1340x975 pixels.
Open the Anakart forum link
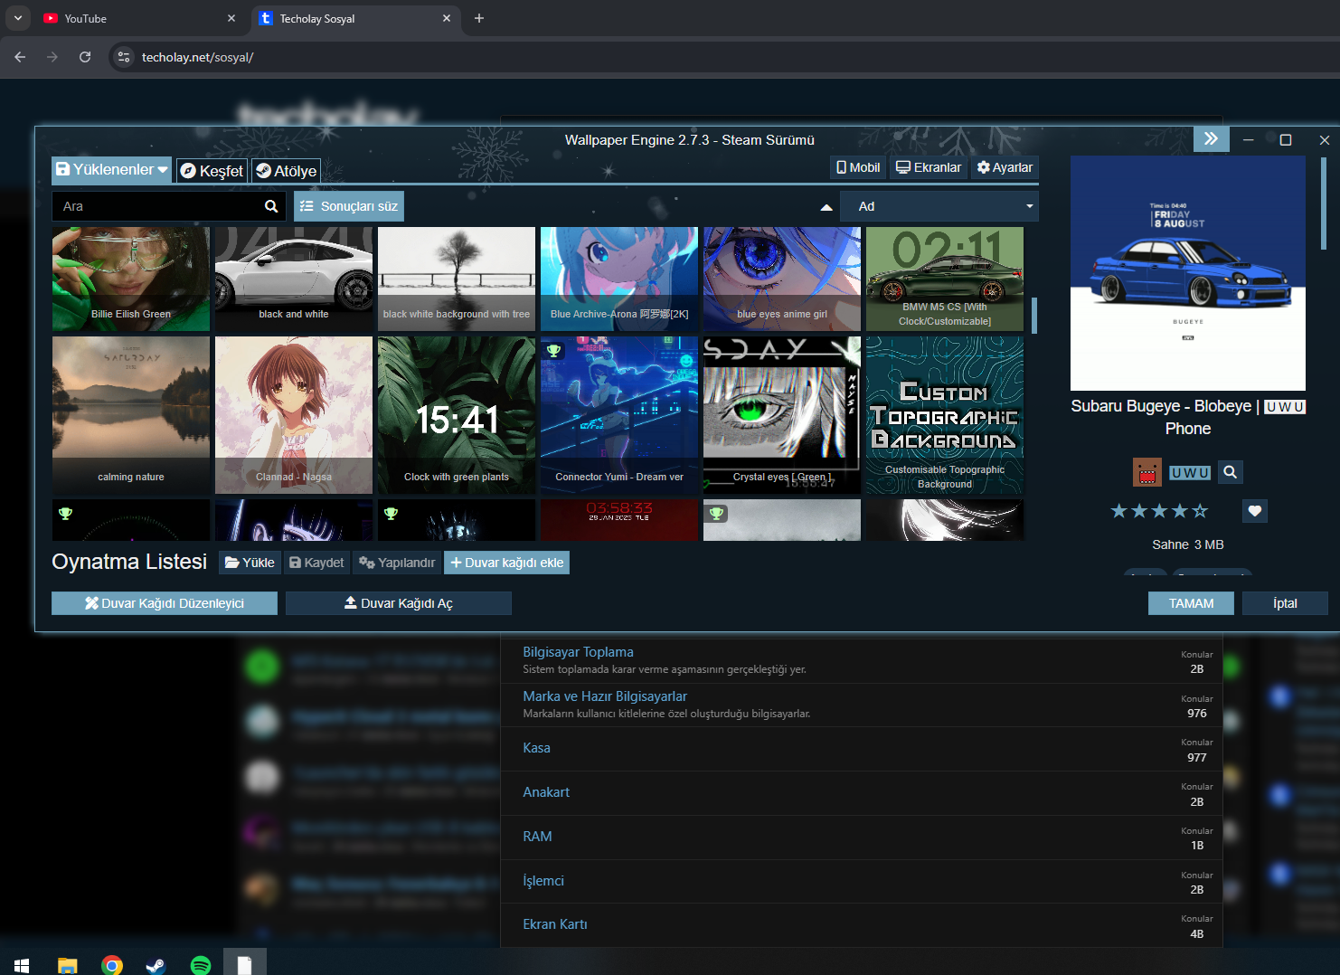tap(546, 792)
